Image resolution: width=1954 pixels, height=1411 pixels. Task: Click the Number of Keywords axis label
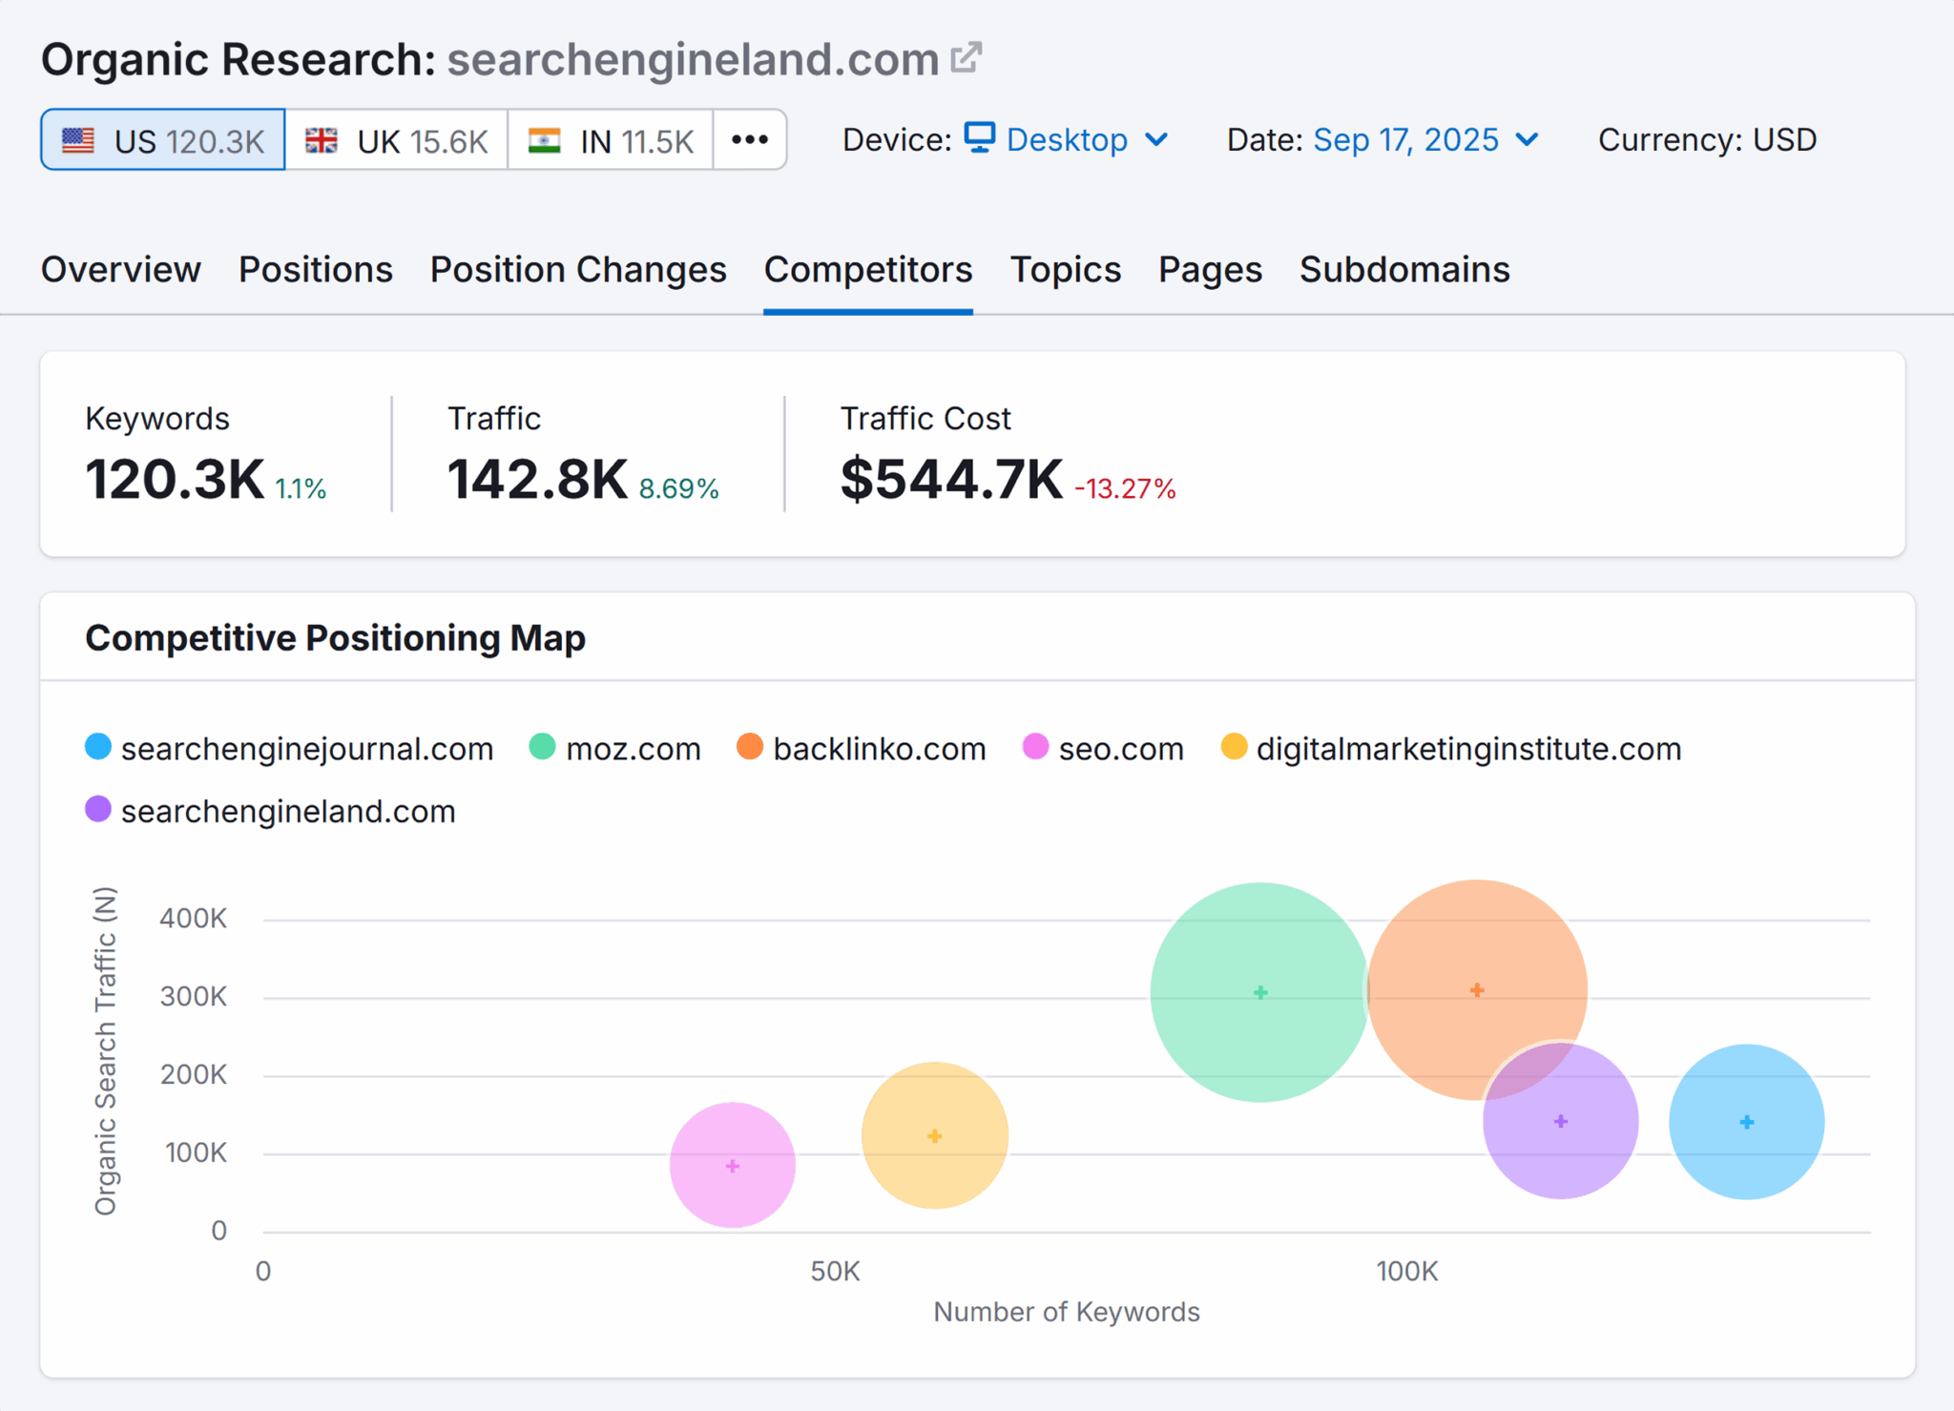[1066, 1312]
